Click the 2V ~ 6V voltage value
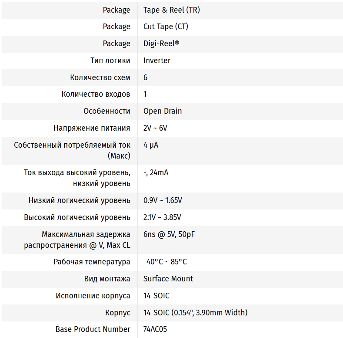 tap(155, 128)
